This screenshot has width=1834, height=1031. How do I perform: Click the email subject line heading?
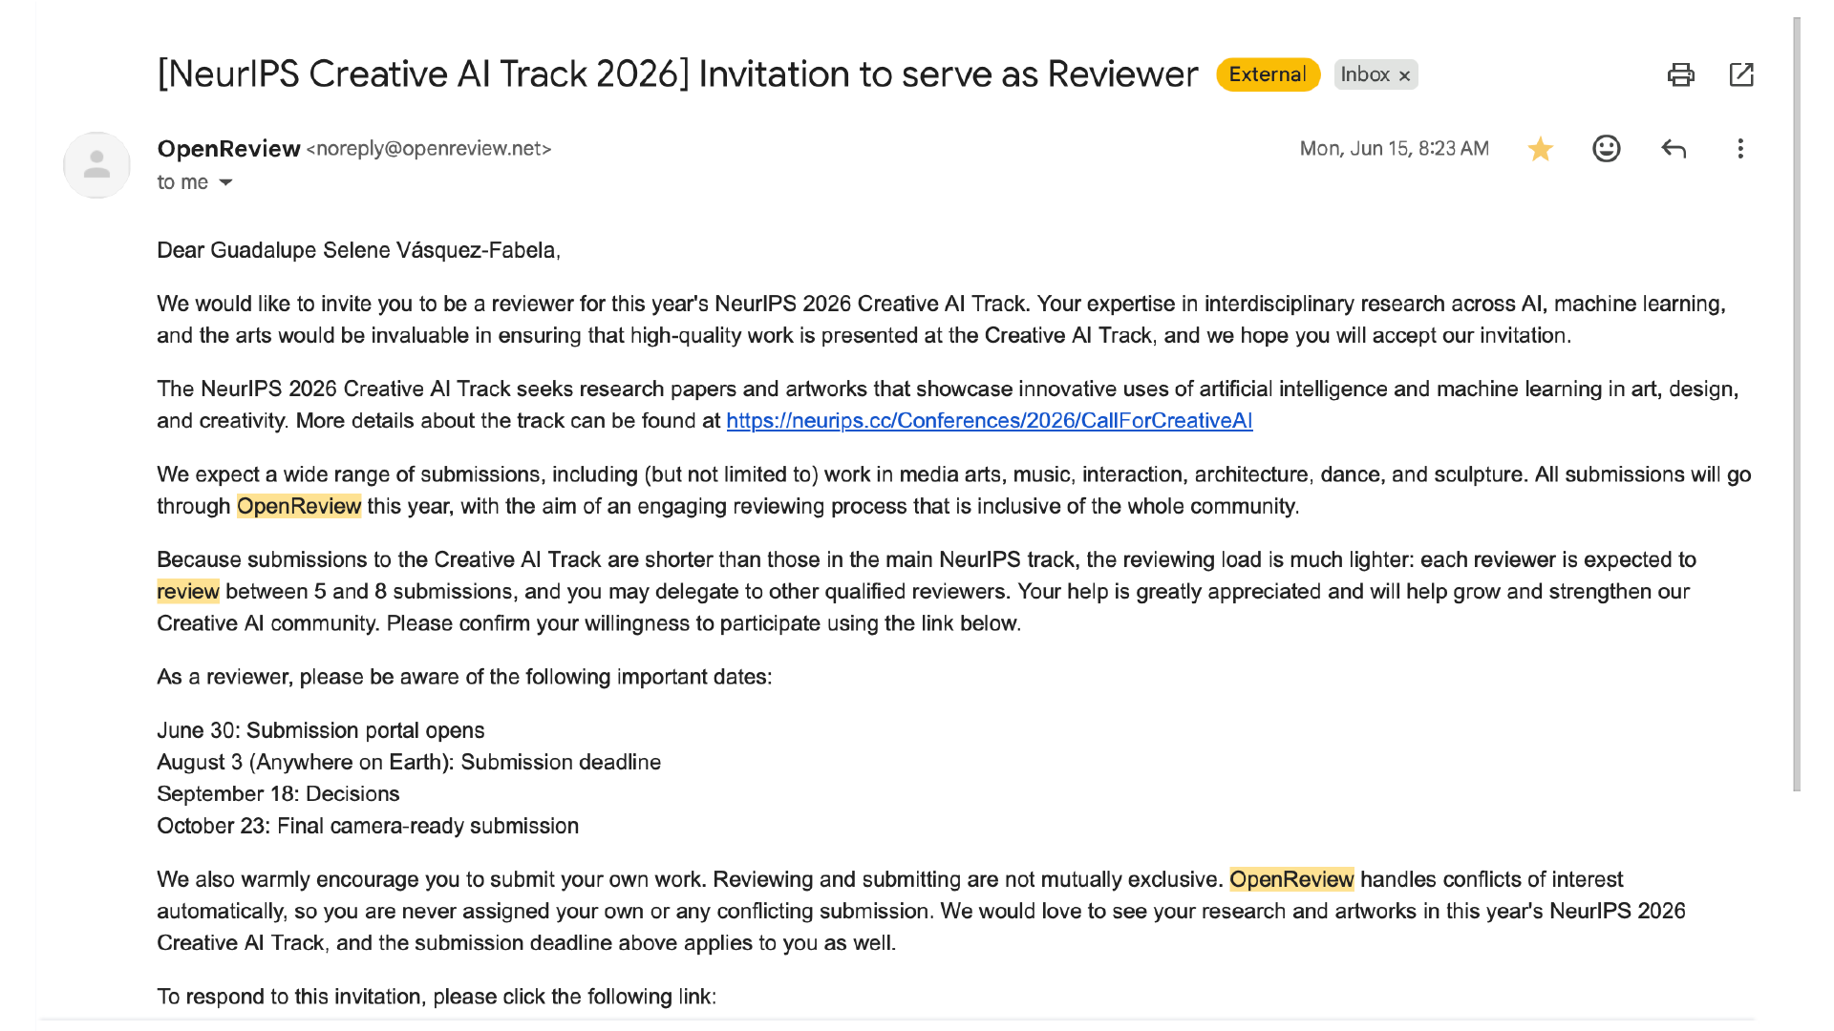coord(677,74)
